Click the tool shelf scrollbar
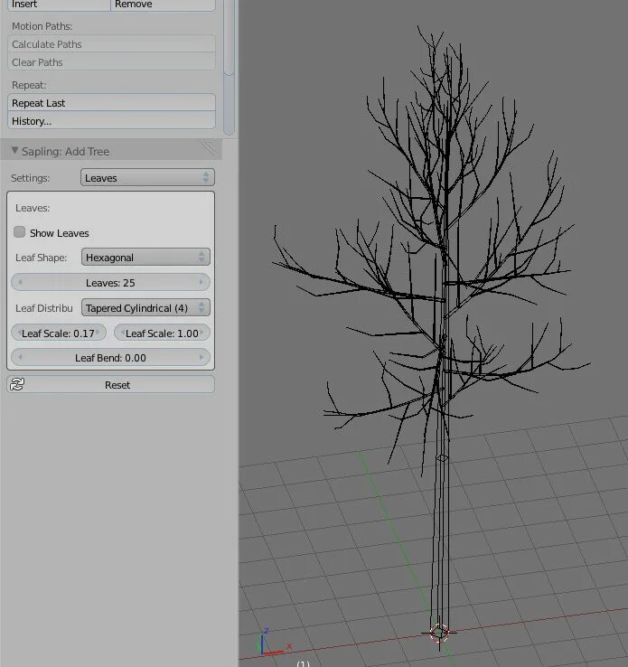The height and width of the screenshot is (667, 628). pos(229,67)
